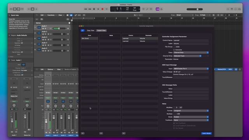Viewport: 249px width, 140px height.
Task: Open the Channel Strip Selected Track dropdown
Action: 188,56
